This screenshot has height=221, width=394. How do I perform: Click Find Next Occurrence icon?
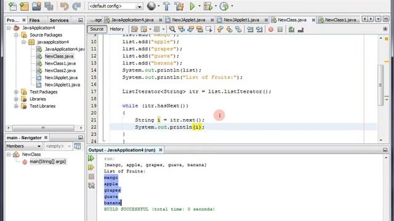pyautogui.click(x=190, y=29)
